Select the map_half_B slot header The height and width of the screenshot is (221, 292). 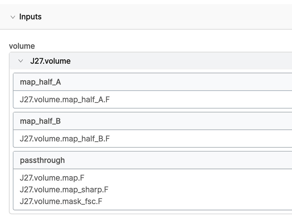pos(153,121)
